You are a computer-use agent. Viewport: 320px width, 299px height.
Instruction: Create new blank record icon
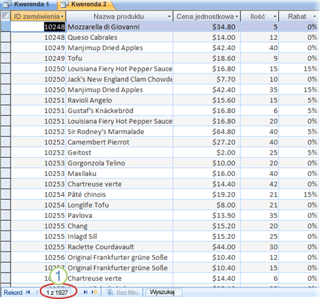click(94, 292)
